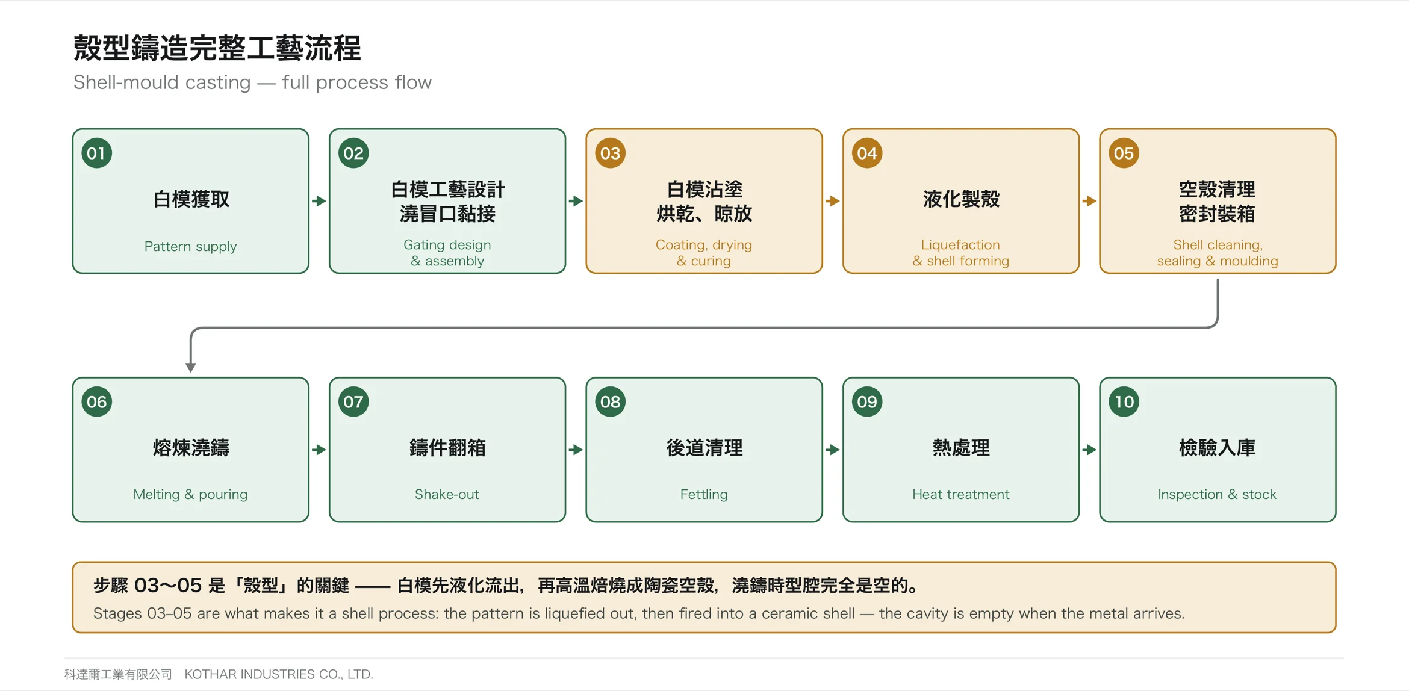
Task: Click the orange 04 step badge
Action: coord(867,153)
